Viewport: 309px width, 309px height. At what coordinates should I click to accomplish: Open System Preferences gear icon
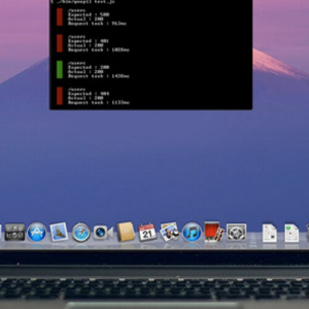[x=236, y=232]
